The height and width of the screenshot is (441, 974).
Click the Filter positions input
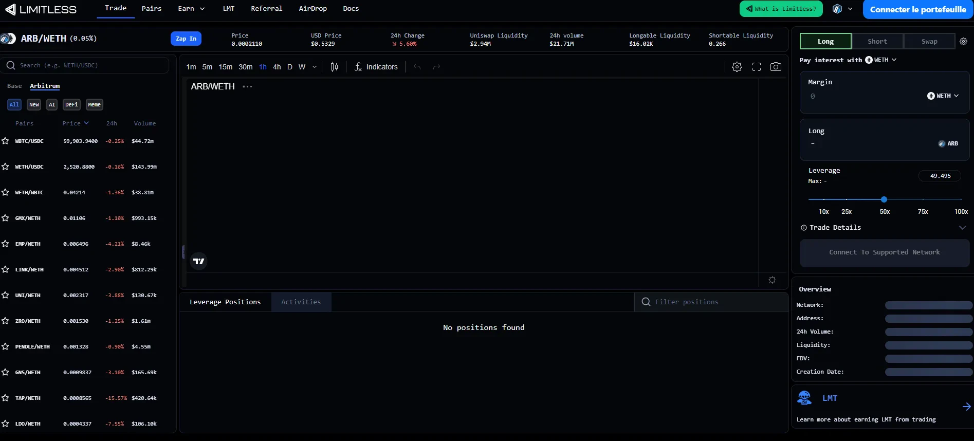coord(711,302)
